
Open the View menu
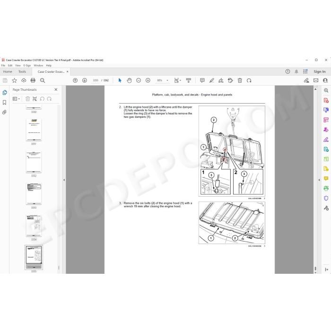[18, 65]
